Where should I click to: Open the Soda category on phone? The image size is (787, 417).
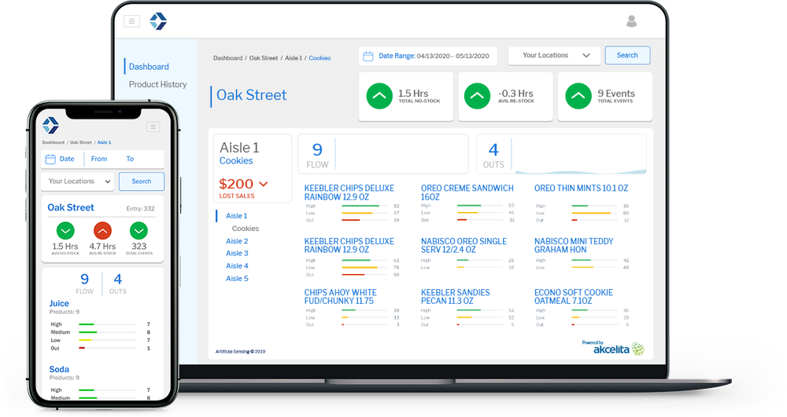coord(59,369)
